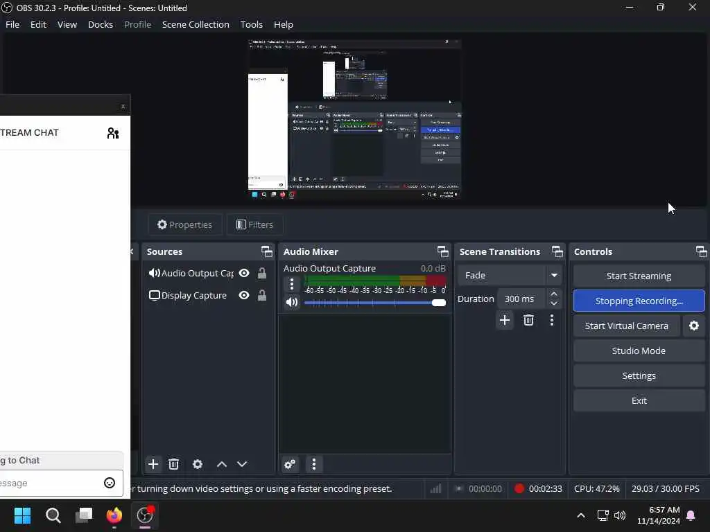The height and width of the screenshot is (532, 710).
Task: Show hidden system tray icons
Action: [581, 515]
